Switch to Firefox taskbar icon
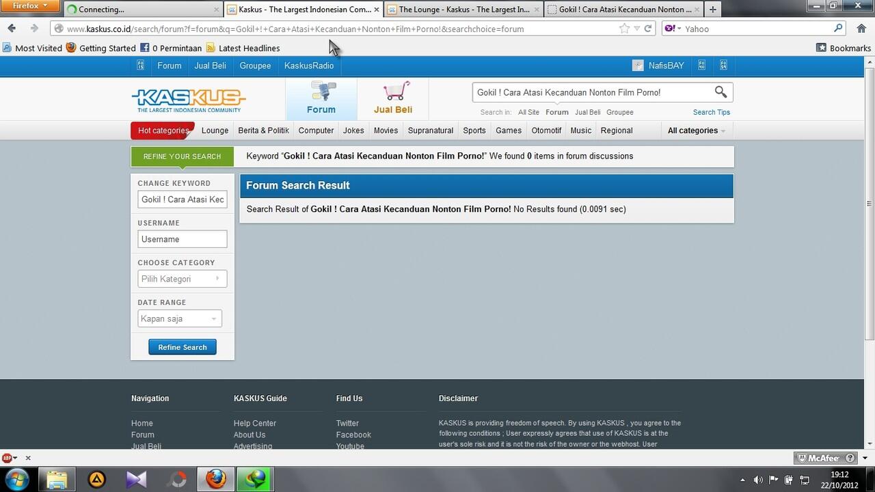 pyautogui.click(x=216, y=479)
